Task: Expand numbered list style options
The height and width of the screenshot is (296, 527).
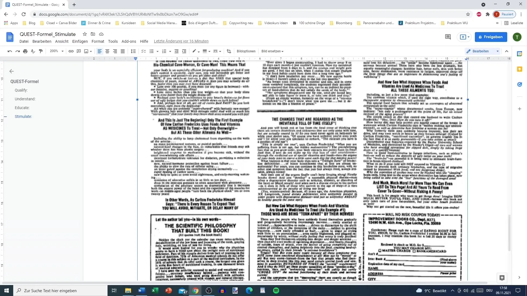Action: click(x=170, y=51)
